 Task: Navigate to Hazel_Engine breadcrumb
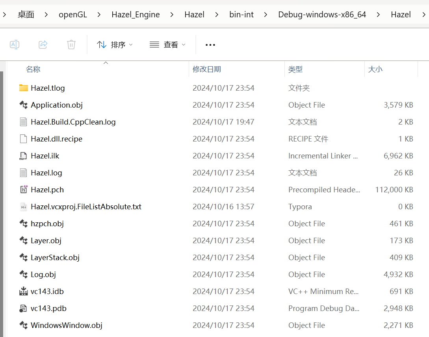136,15
